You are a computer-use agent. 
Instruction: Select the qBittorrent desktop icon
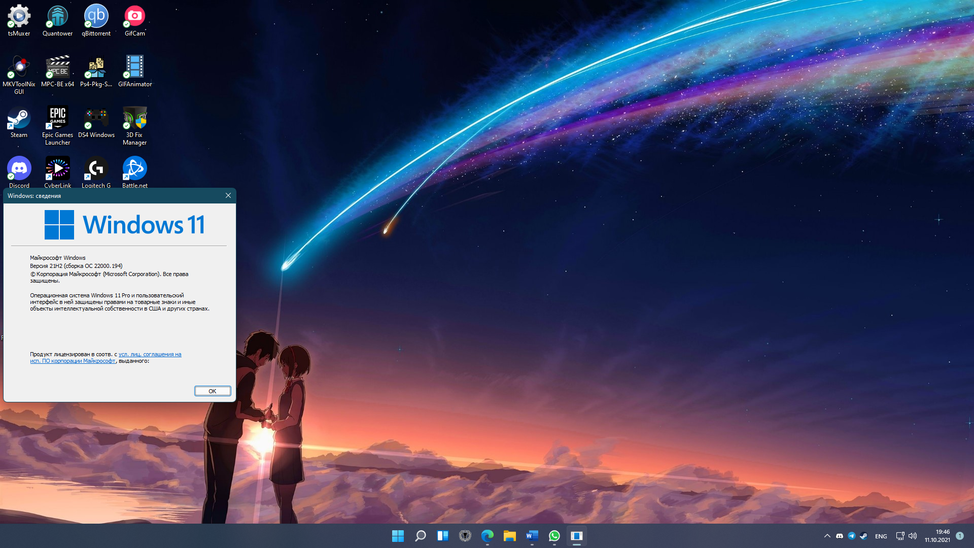(96, 21)
